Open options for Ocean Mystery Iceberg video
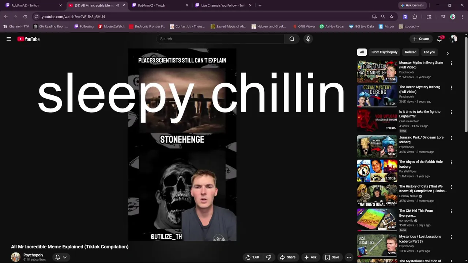 pyautogui.click(x=451, y=88)
